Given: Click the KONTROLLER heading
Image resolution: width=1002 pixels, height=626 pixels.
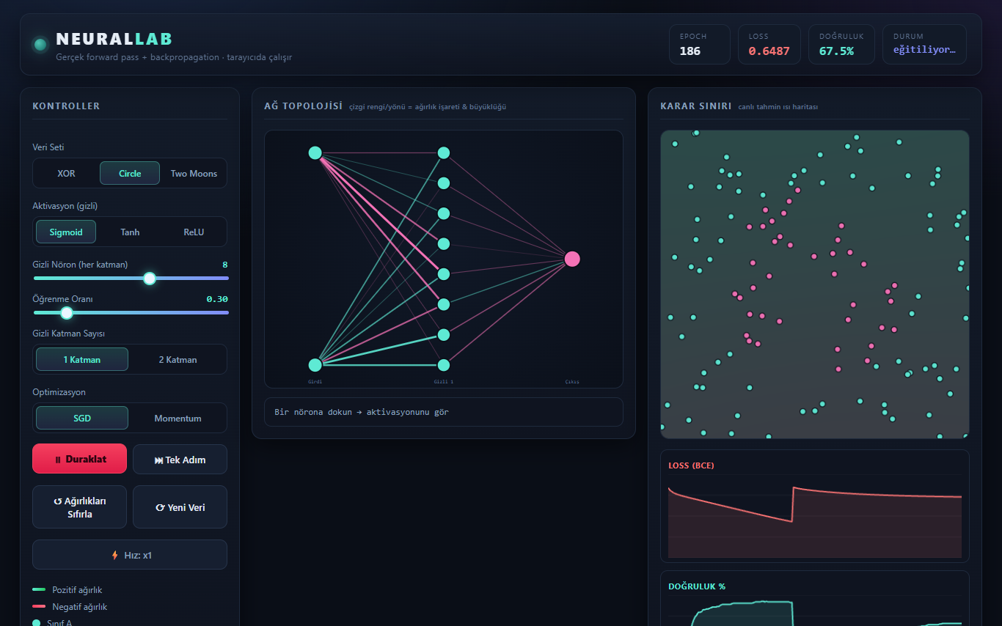Looking at the screenshot, I should [x=66, y=106].
